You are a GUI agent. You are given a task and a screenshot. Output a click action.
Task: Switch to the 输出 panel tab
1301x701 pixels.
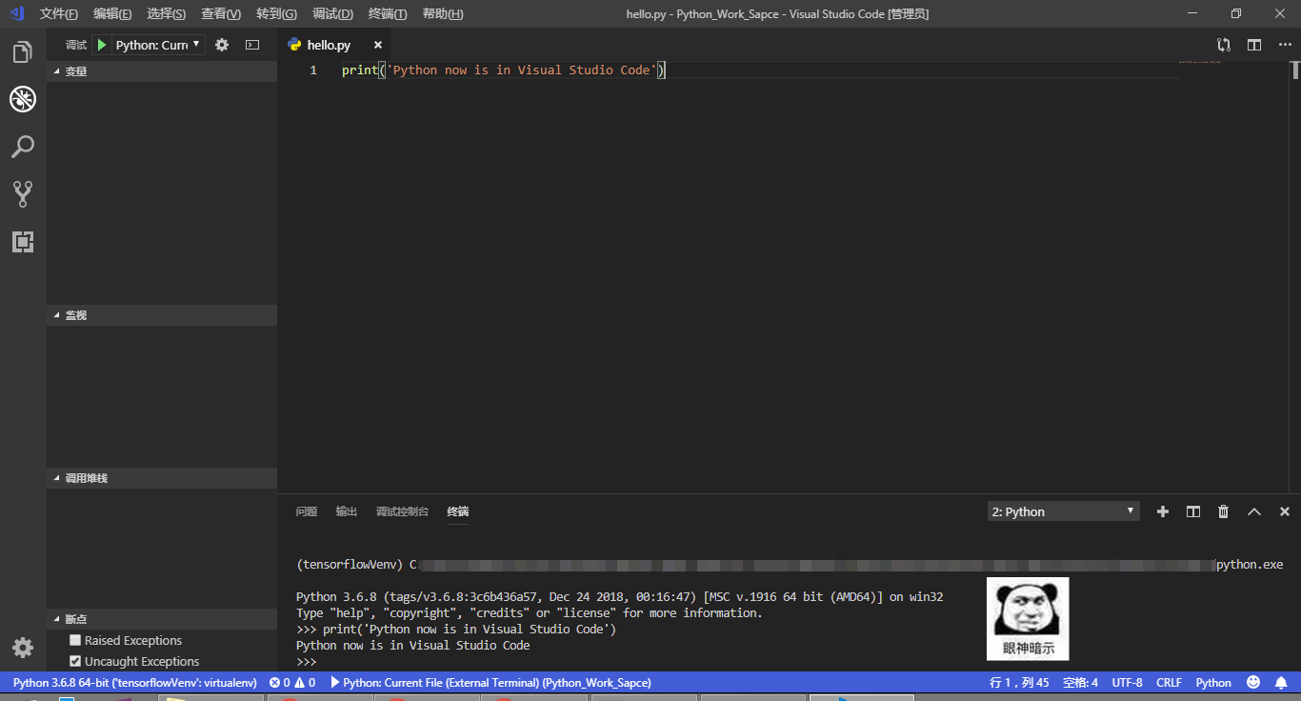click(346, 511)
